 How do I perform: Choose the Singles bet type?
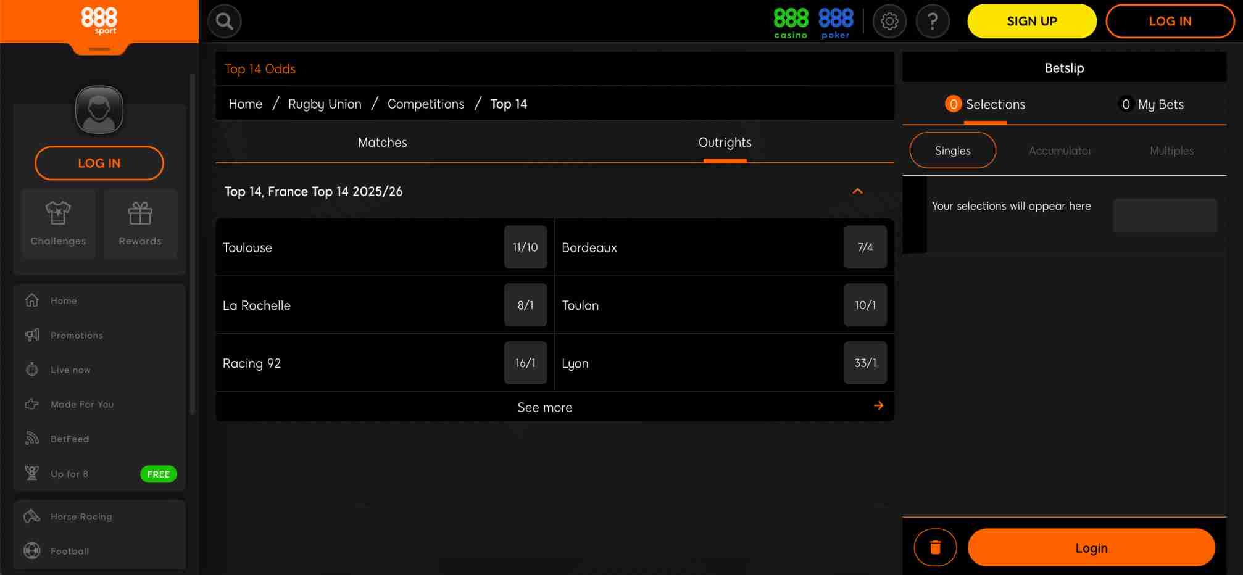[x=952, y=151]
